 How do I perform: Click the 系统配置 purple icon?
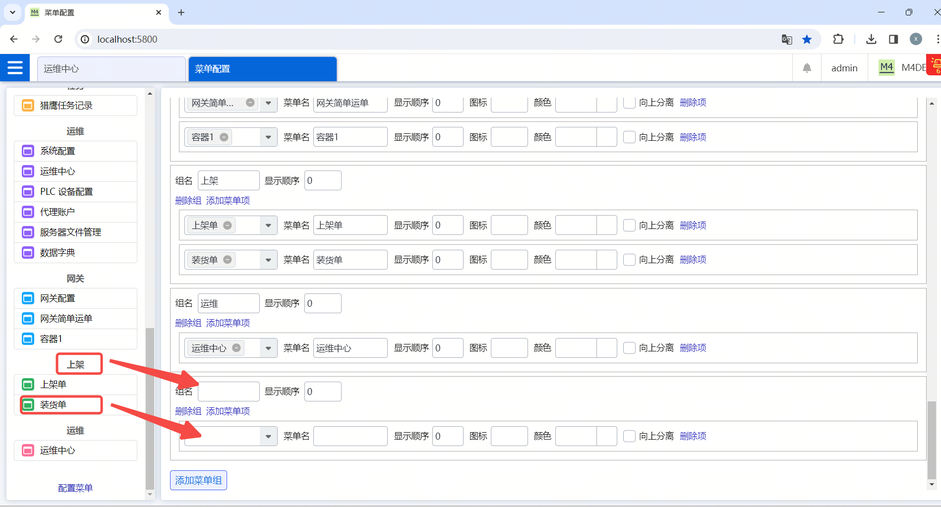click(28, 151)
